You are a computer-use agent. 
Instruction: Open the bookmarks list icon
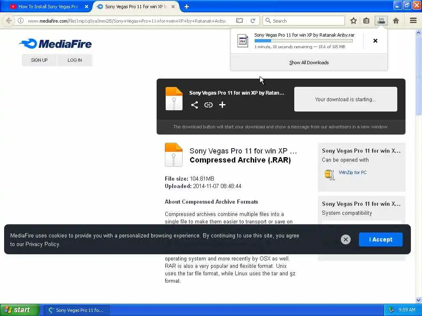366,21
